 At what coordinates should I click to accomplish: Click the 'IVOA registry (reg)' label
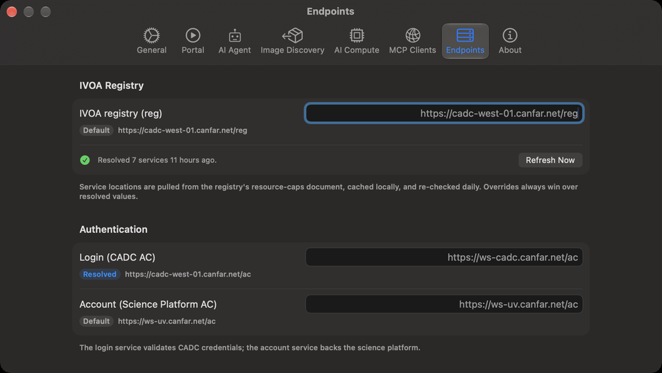tap(121, 113)
